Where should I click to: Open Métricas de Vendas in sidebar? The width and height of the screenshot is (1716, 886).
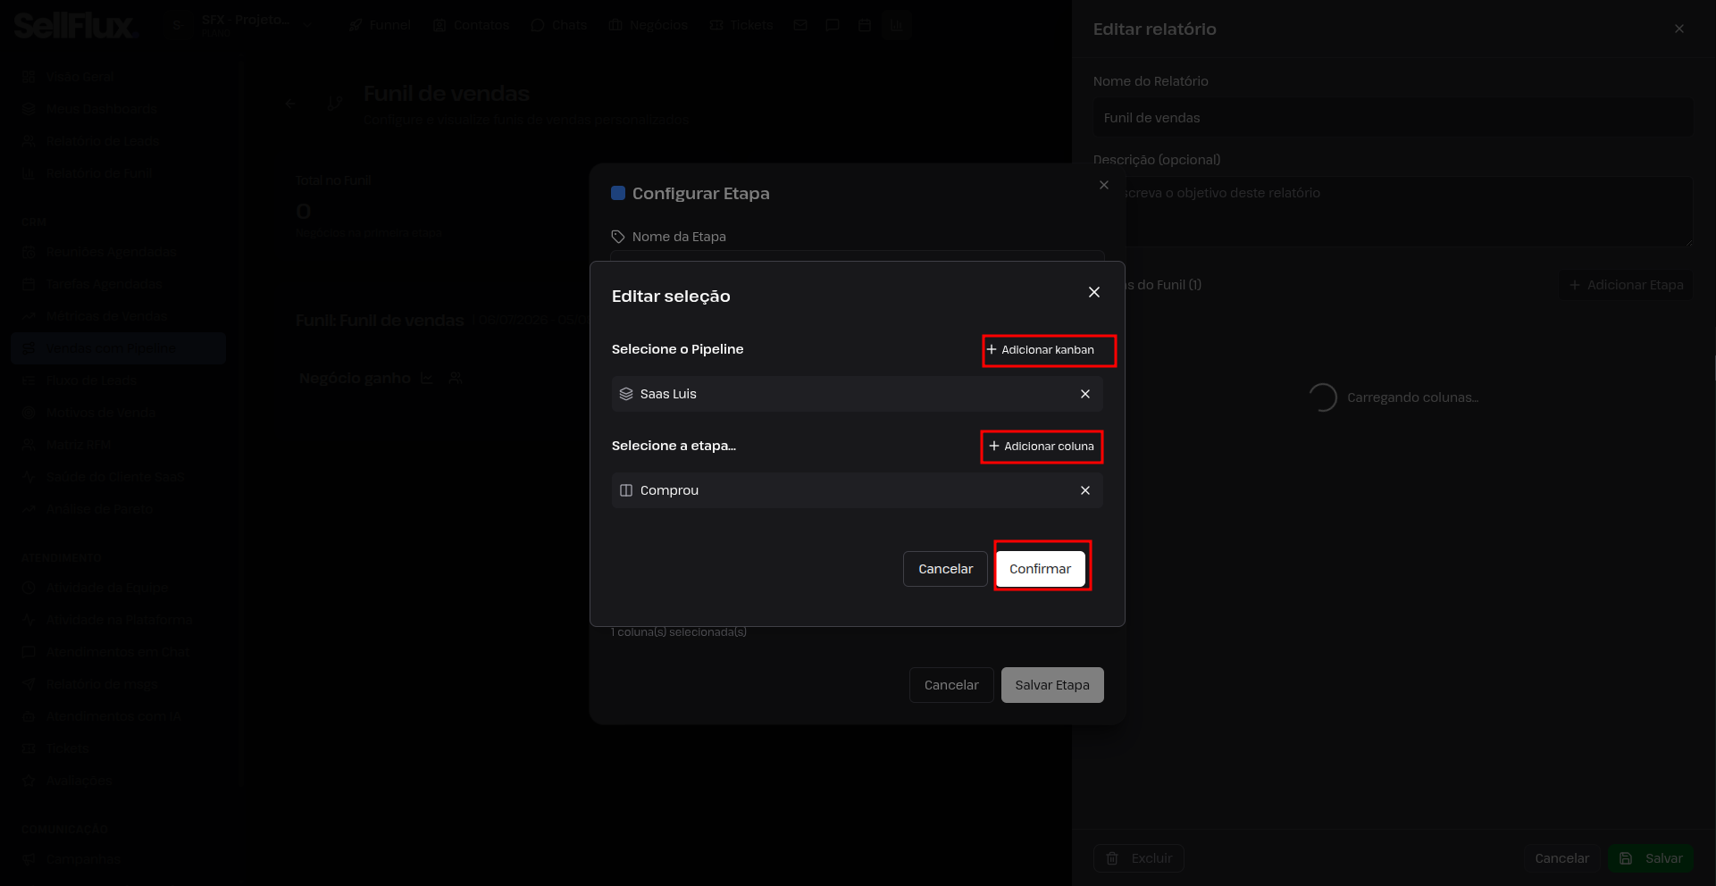tap(119, 316)
